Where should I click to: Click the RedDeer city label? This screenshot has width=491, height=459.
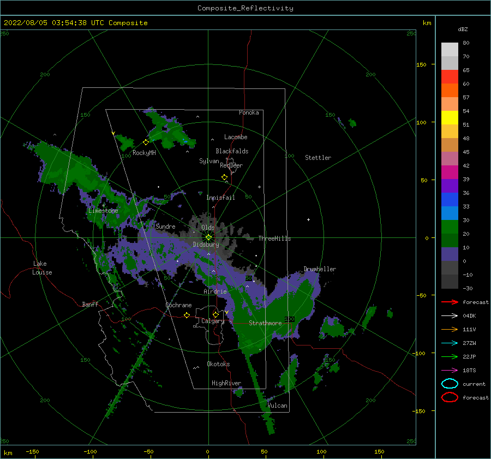point(231,165)
